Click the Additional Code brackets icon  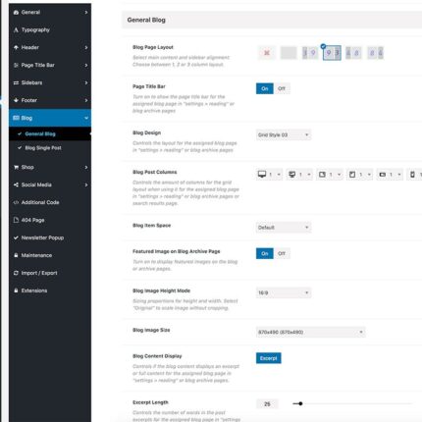[x=16, y=202]
